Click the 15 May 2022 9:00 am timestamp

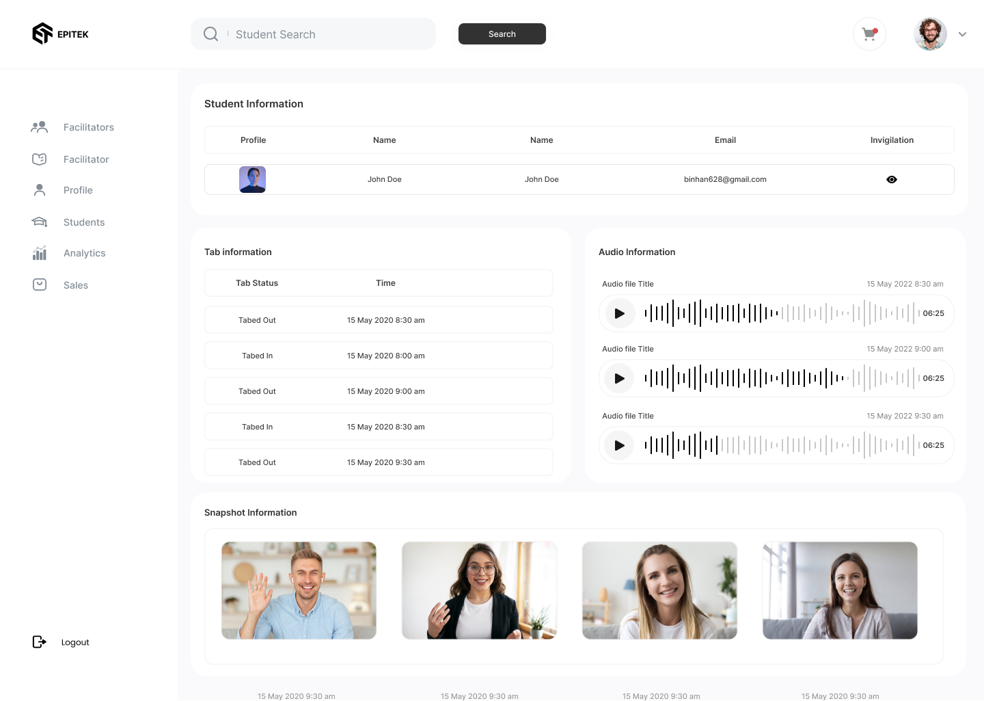(905, 349)
